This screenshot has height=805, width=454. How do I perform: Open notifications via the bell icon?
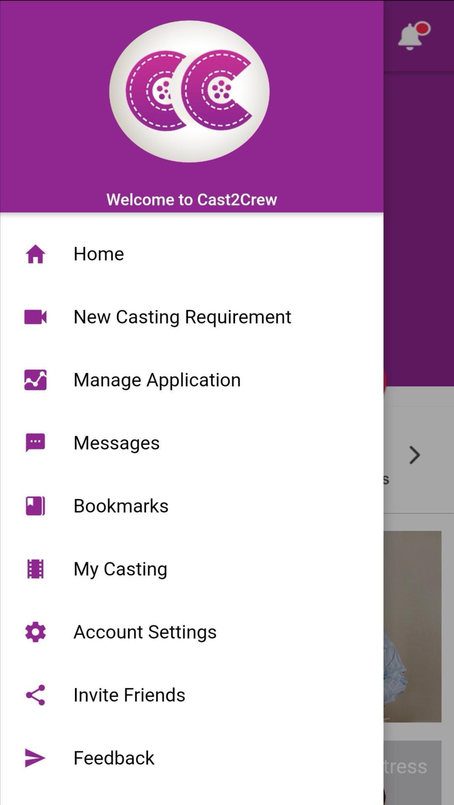(x=413, y=36)
